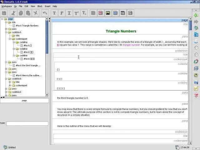Click the Untitled workspace icon in status bar
The width and height of the screenshot is (200, 150).
5,147
